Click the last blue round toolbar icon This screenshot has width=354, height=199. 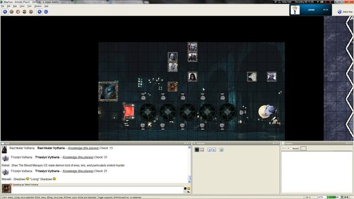pyautogui.click(x=46, y=12)
